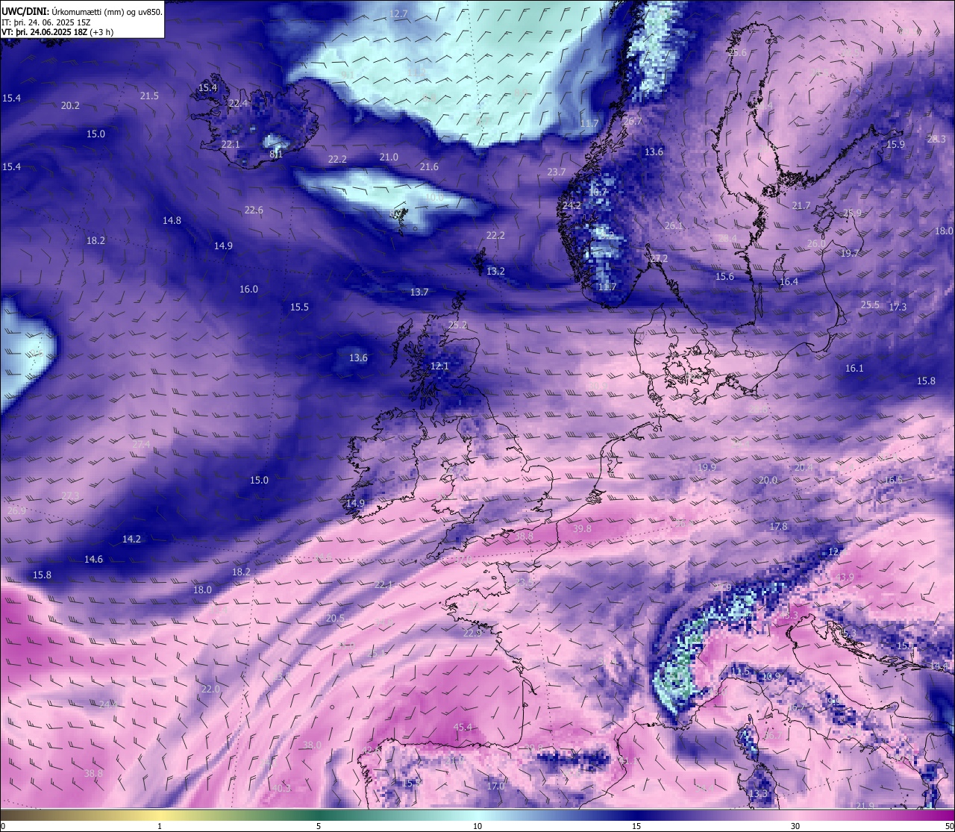Click the 5 tick on color scale
The height and width of the screenshot is (832, 955).
click(x=319, y=826)
